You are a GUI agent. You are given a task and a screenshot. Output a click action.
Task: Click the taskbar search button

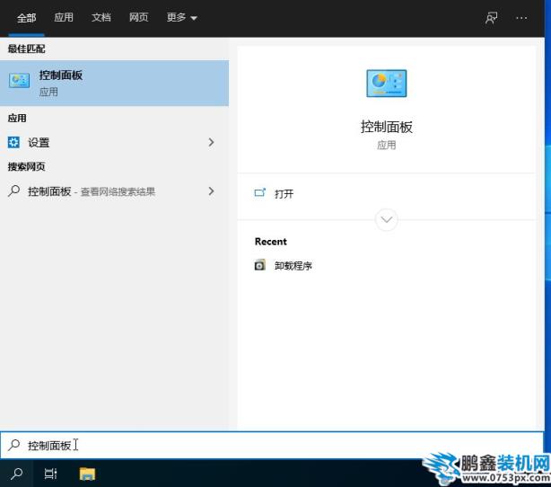tap(16, 474)
